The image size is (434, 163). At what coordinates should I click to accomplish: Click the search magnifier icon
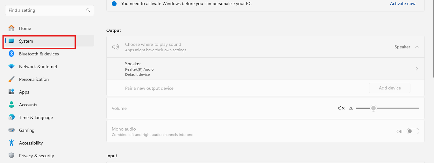click(x=88, y=10)
